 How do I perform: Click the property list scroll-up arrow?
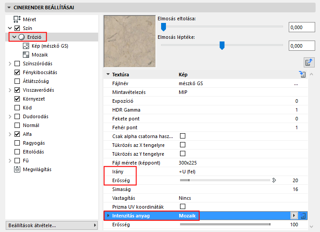[x=311, y=74]
